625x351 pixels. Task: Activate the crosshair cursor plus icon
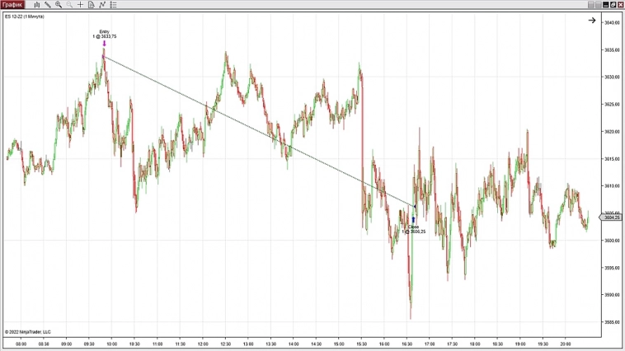80,5
